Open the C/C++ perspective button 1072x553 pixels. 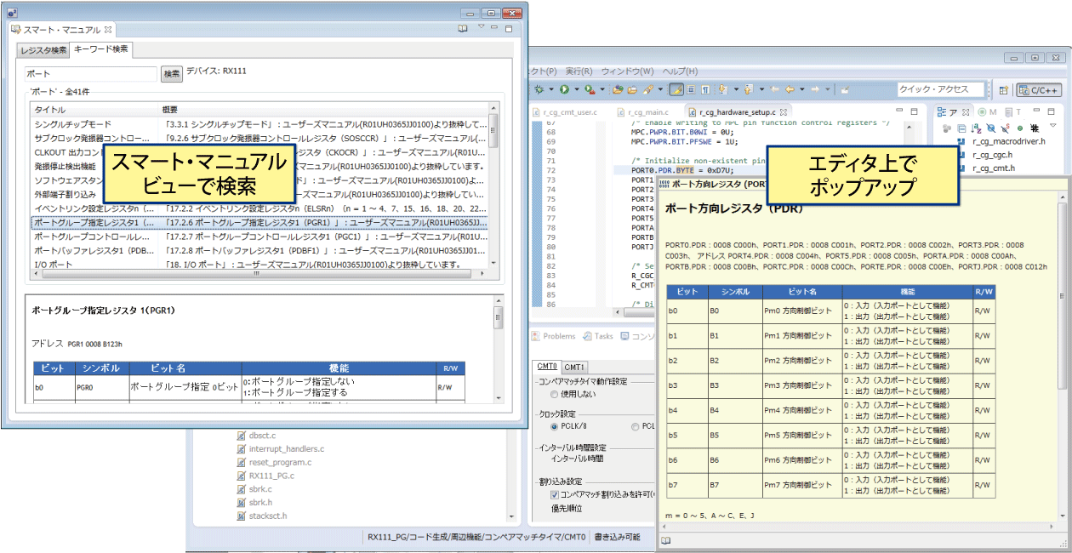tap(1038, 90)
